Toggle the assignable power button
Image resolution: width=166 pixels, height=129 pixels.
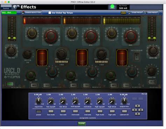point(39,111)
